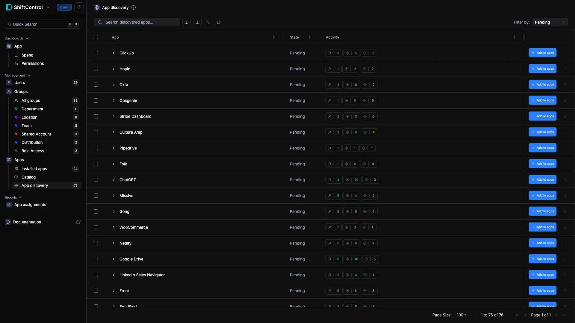This screenshot has width=575, height=323.
Task: Go to the Permissions dashboard
Action: [x=33, y=63]
